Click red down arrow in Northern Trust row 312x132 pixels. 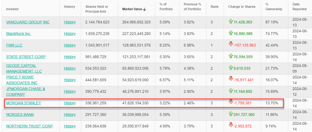pyautogui.click(x=231, y=125)
